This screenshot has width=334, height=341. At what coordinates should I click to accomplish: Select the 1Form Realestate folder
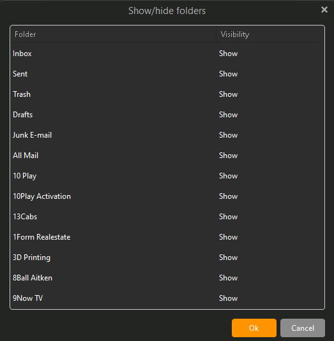coord(42,237)
